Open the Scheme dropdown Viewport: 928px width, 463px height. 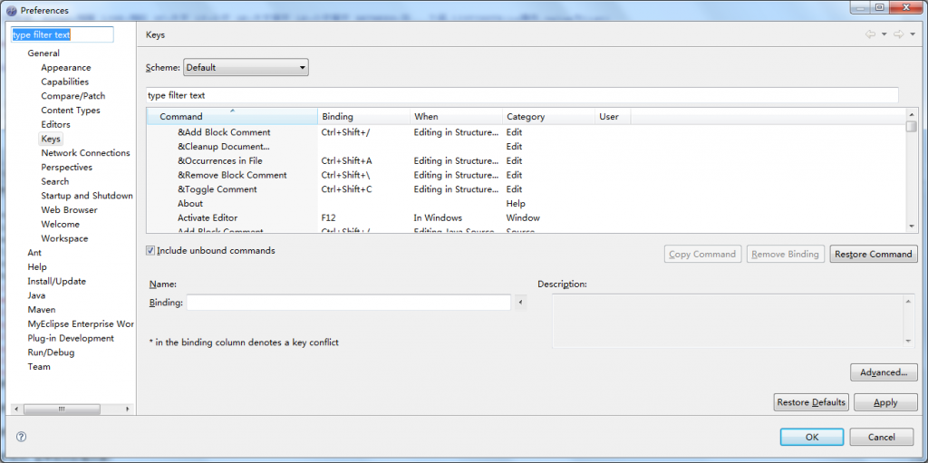[246, 67]
